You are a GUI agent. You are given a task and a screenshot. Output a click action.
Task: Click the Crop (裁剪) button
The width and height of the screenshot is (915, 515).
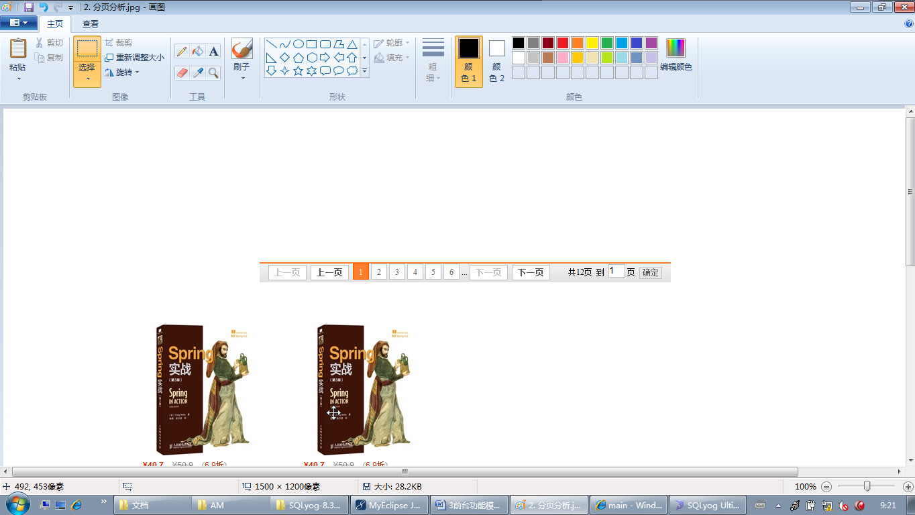tap(119, 43)
